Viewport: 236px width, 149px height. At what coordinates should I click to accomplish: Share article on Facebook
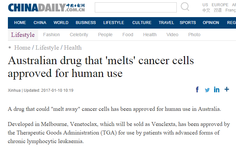point(197,89)
